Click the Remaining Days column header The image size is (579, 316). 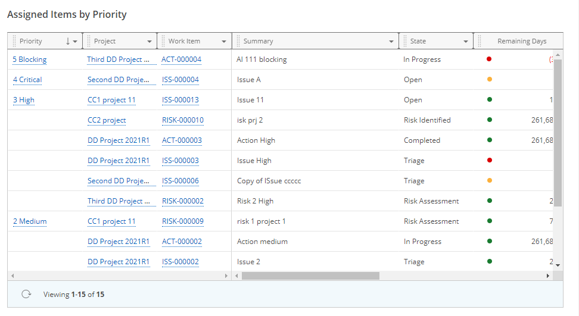pyautogui.click(x=522, y=41)
